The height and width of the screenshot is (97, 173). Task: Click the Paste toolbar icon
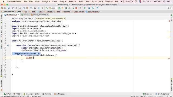27,8
